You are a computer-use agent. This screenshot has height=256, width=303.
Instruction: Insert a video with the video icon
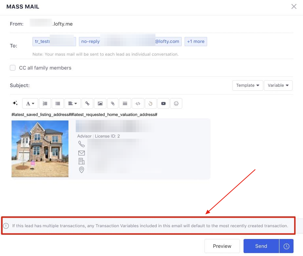click(x=163, y=103)
